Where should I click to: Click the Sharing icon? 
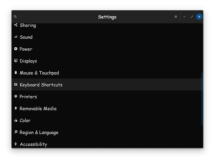(x=16, y=25)
